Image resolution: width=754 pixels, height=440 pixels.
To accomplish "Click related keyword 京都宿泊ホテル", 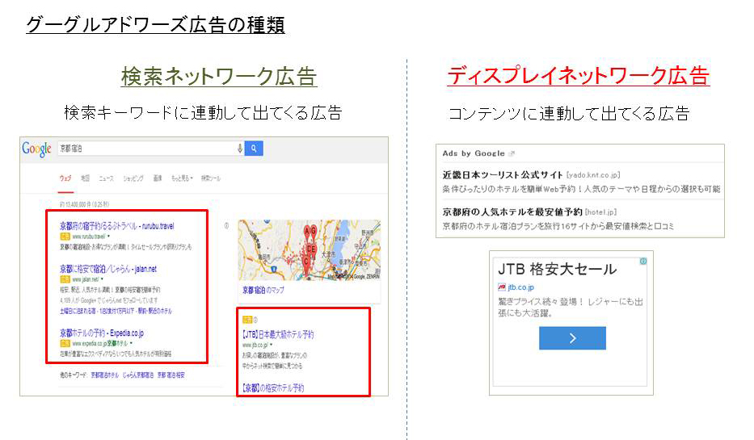I will (105, 375).
